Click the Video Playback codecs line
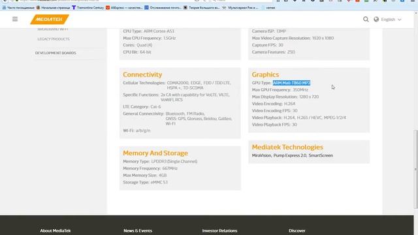This screenshot has width=418, height=235. click(299, 117)
